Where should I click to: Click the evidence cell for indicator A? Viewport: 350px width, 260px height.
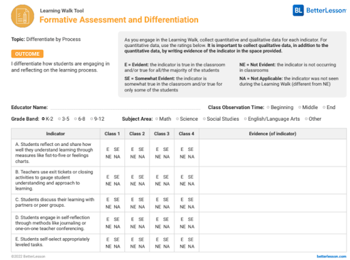(x=273, y=153)
